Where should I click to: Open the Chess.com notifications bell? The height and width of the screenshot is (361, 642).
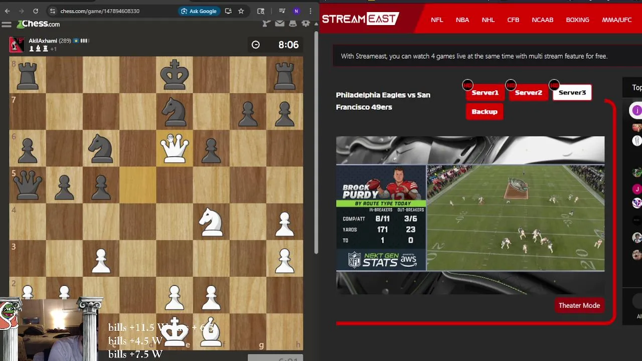[x=293, y=24]
